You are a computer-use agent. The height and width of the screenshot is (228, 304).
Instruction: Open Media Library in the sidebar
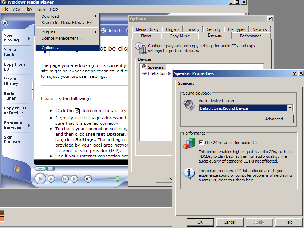(17, 81)
